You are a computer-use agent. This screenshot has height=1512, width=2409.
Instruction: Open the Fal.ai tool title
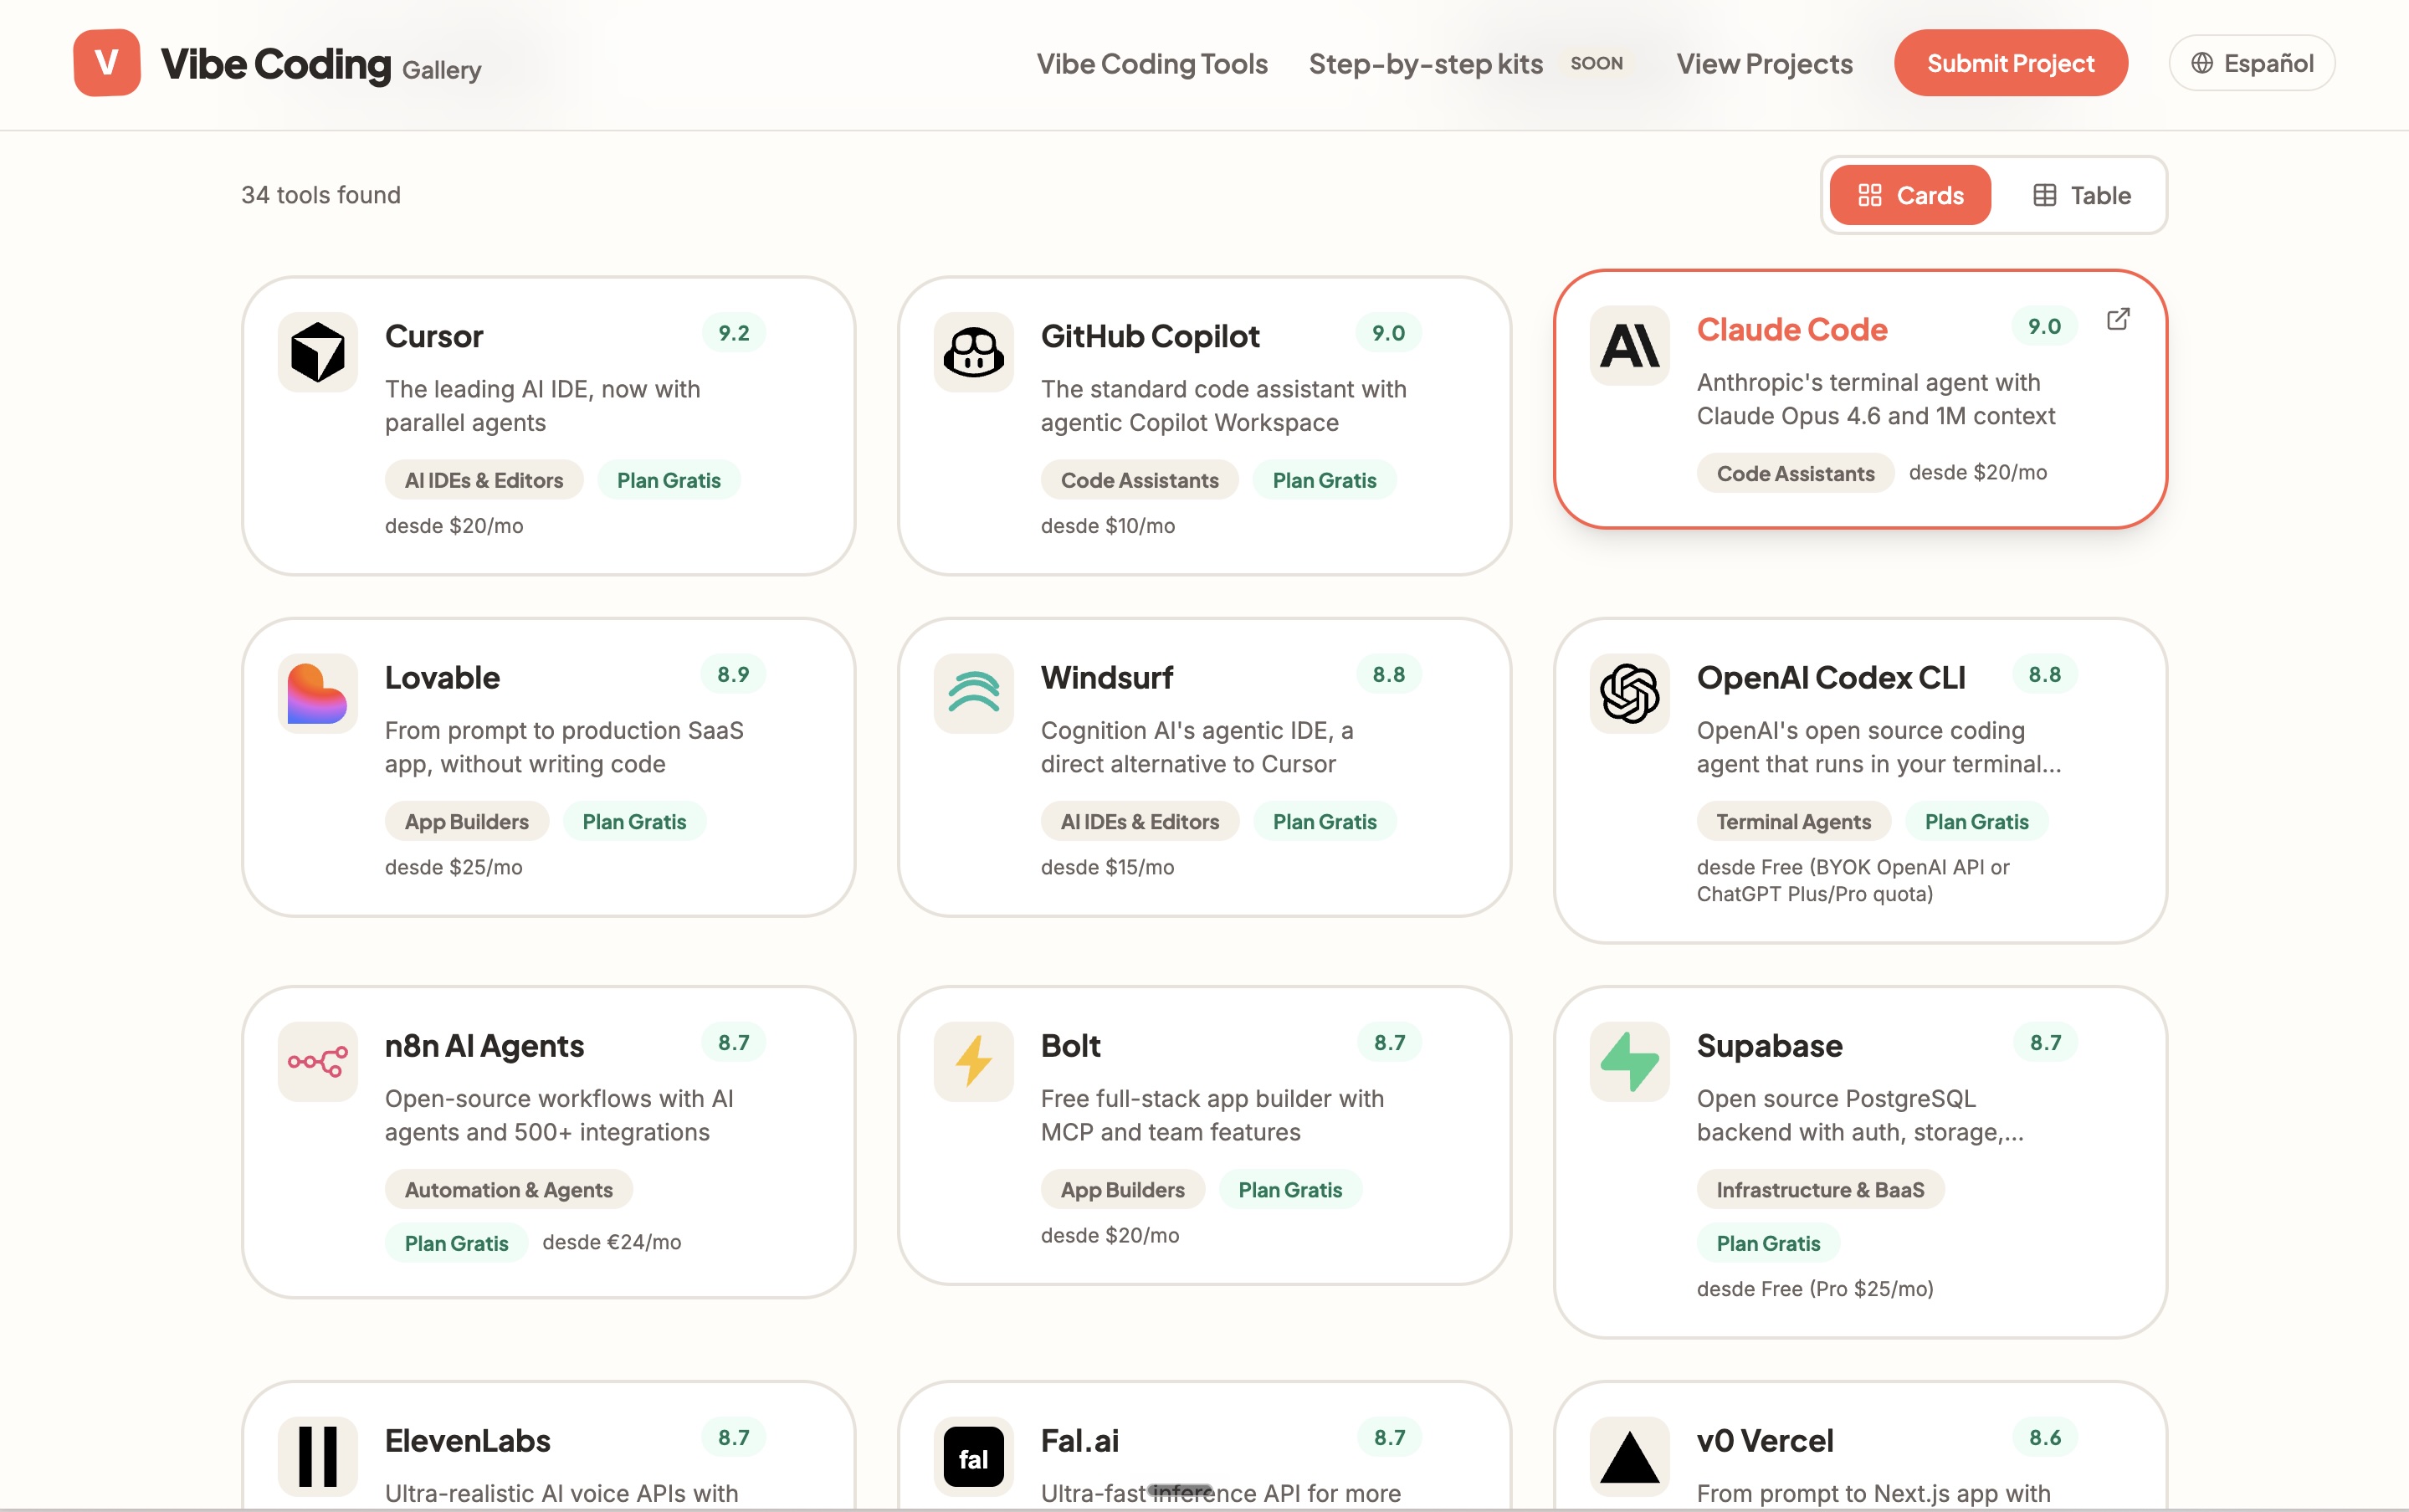1080,1440
